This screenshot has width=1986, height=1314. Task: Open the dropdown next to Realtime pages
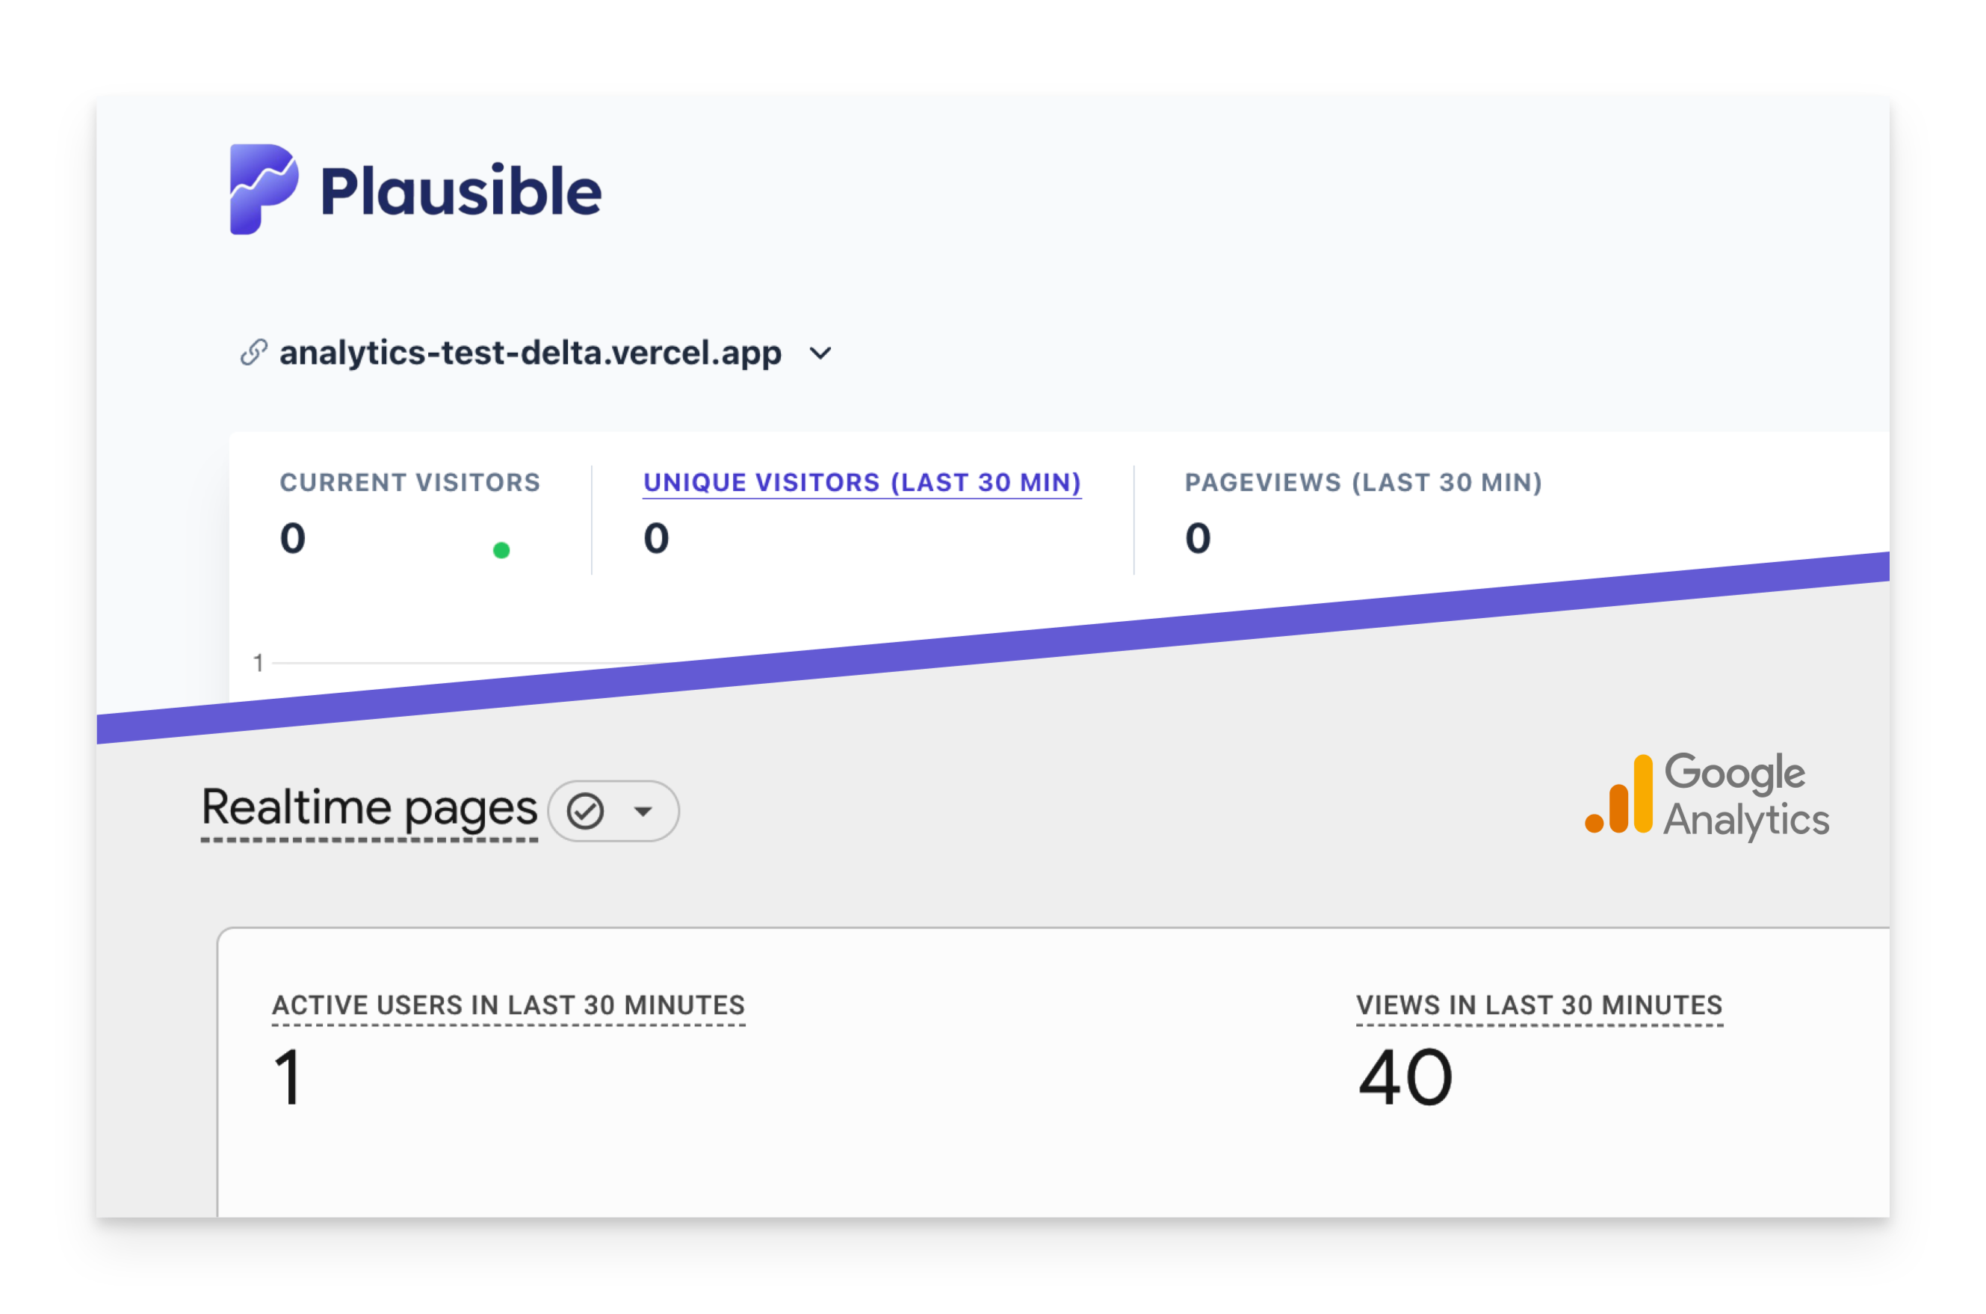tap(642, 809)
